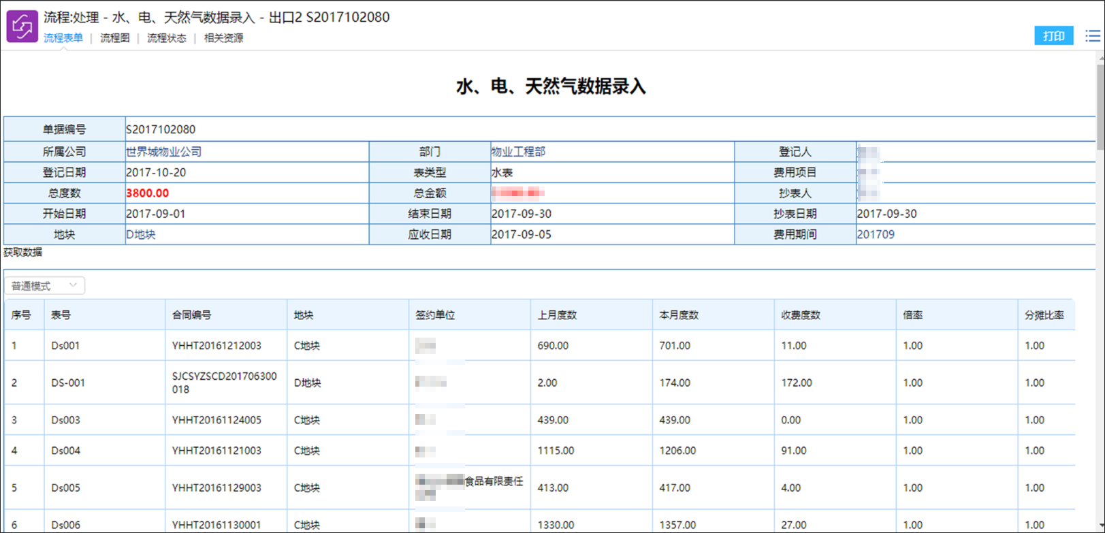Screen dimensions: 1105x533
Task: Click the vertical scrollbar thumb
Action: pos(1100,103)
